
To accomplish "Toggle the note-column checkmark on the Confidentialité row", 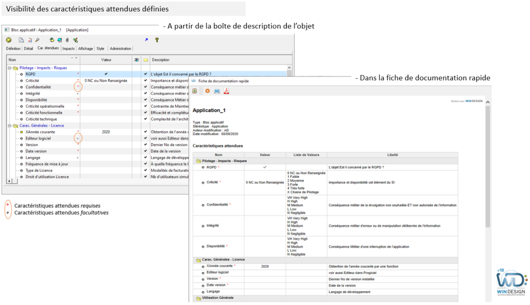I will tap(145, 87).
